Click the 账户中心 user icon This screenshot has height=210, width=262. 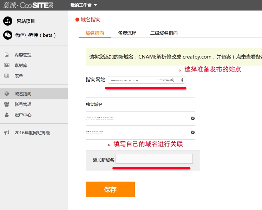[x=7, y=115]
